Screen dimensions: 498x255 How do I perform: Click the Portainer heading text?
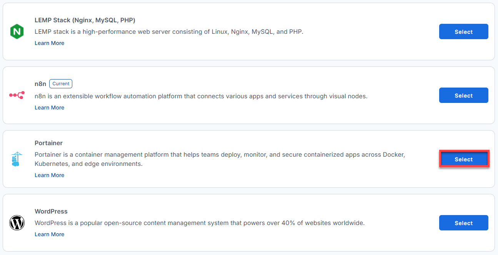pyautogui.click(x=48, y=143)
